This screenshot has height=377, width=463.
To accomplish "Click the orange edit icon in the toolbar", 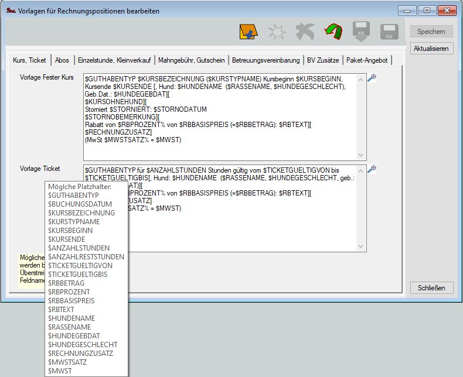I will point(248,33).
